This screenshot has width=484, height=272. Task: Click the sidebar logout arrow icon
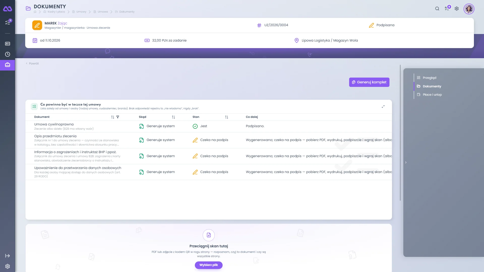[x=8, y=256]
